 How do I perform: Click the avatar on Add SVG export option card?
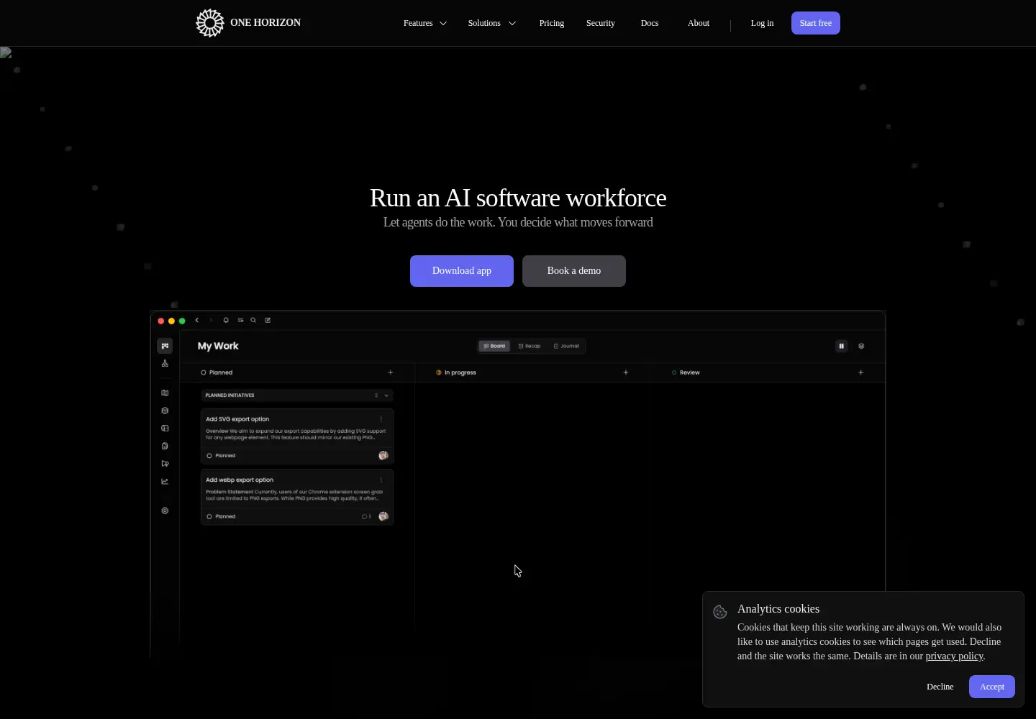coord(383,455)
